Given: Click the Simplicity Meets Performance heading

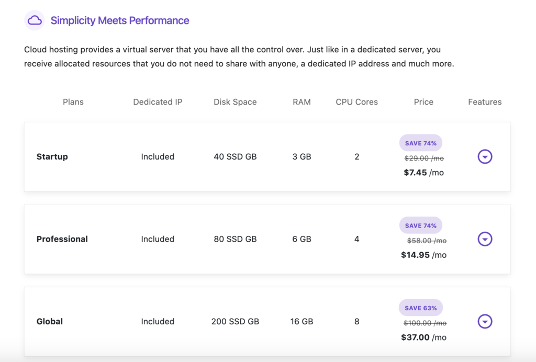Looking at the screenshot, I should (x=120, y=20).
